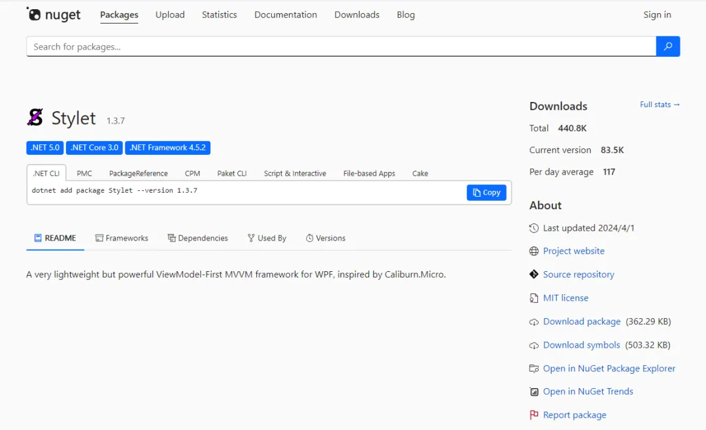This screenshot has height=430, width=706.
Task: Click the .NET Framework 4.5.2 badge
Action: click(167, 148)
